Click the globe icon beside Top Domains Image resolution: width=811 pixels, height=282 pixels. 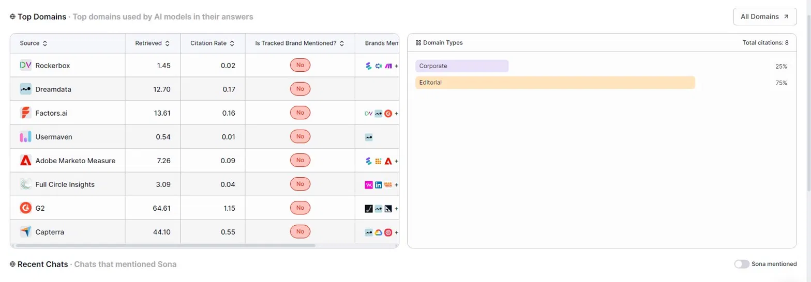[x=12, y=17]
